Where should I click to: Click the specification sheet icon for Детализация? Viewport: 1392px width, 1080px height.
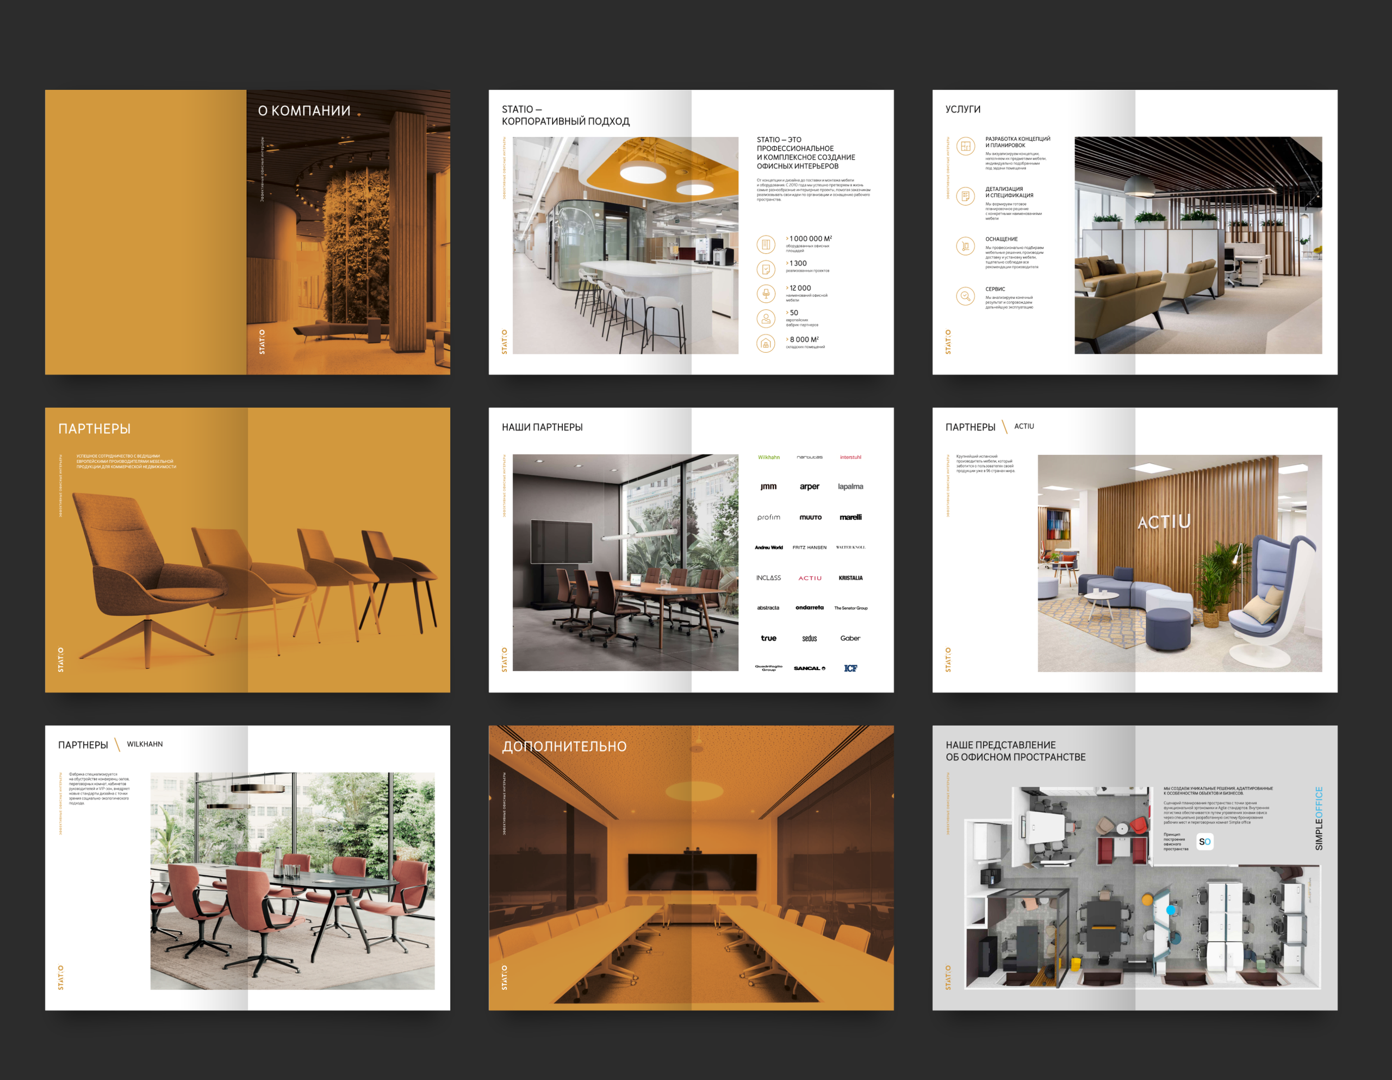[x=965, y=196]
